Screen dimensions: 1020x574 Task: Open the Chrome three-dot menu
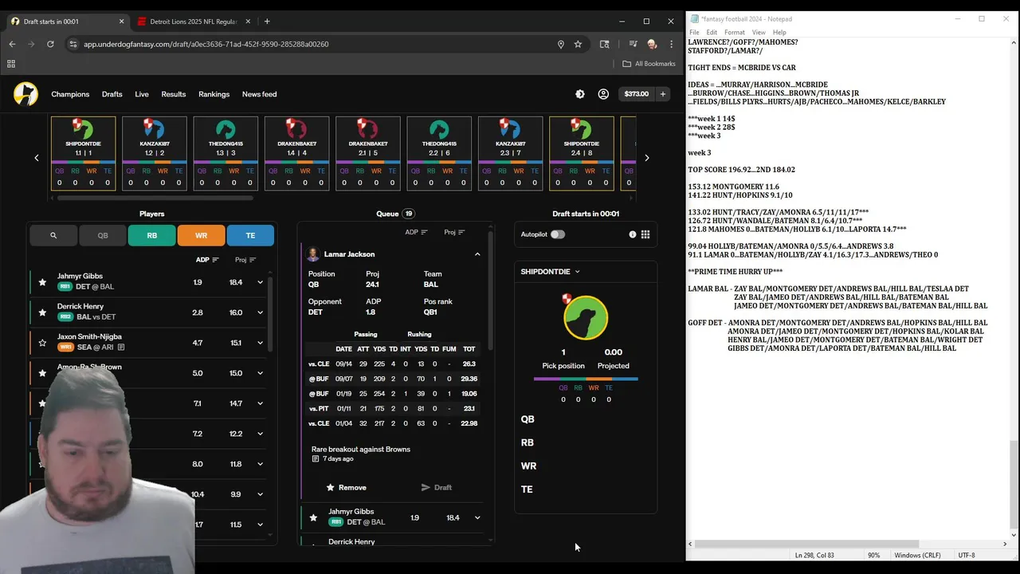[x=672, y=44]
